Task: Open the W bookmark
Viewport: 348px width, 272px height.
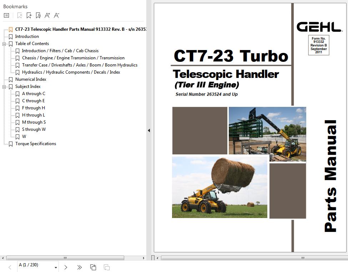Action: point(24,137)
